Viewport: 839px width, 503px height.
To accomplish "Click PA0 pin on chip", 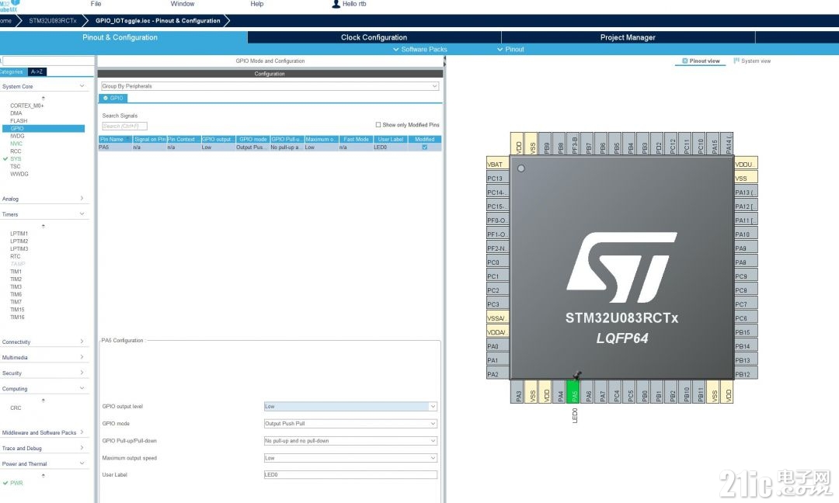I will [x=497, y=346].
